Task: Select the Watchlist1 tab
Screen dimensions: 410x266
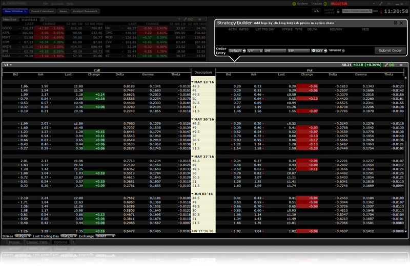Action: (29, 19)
